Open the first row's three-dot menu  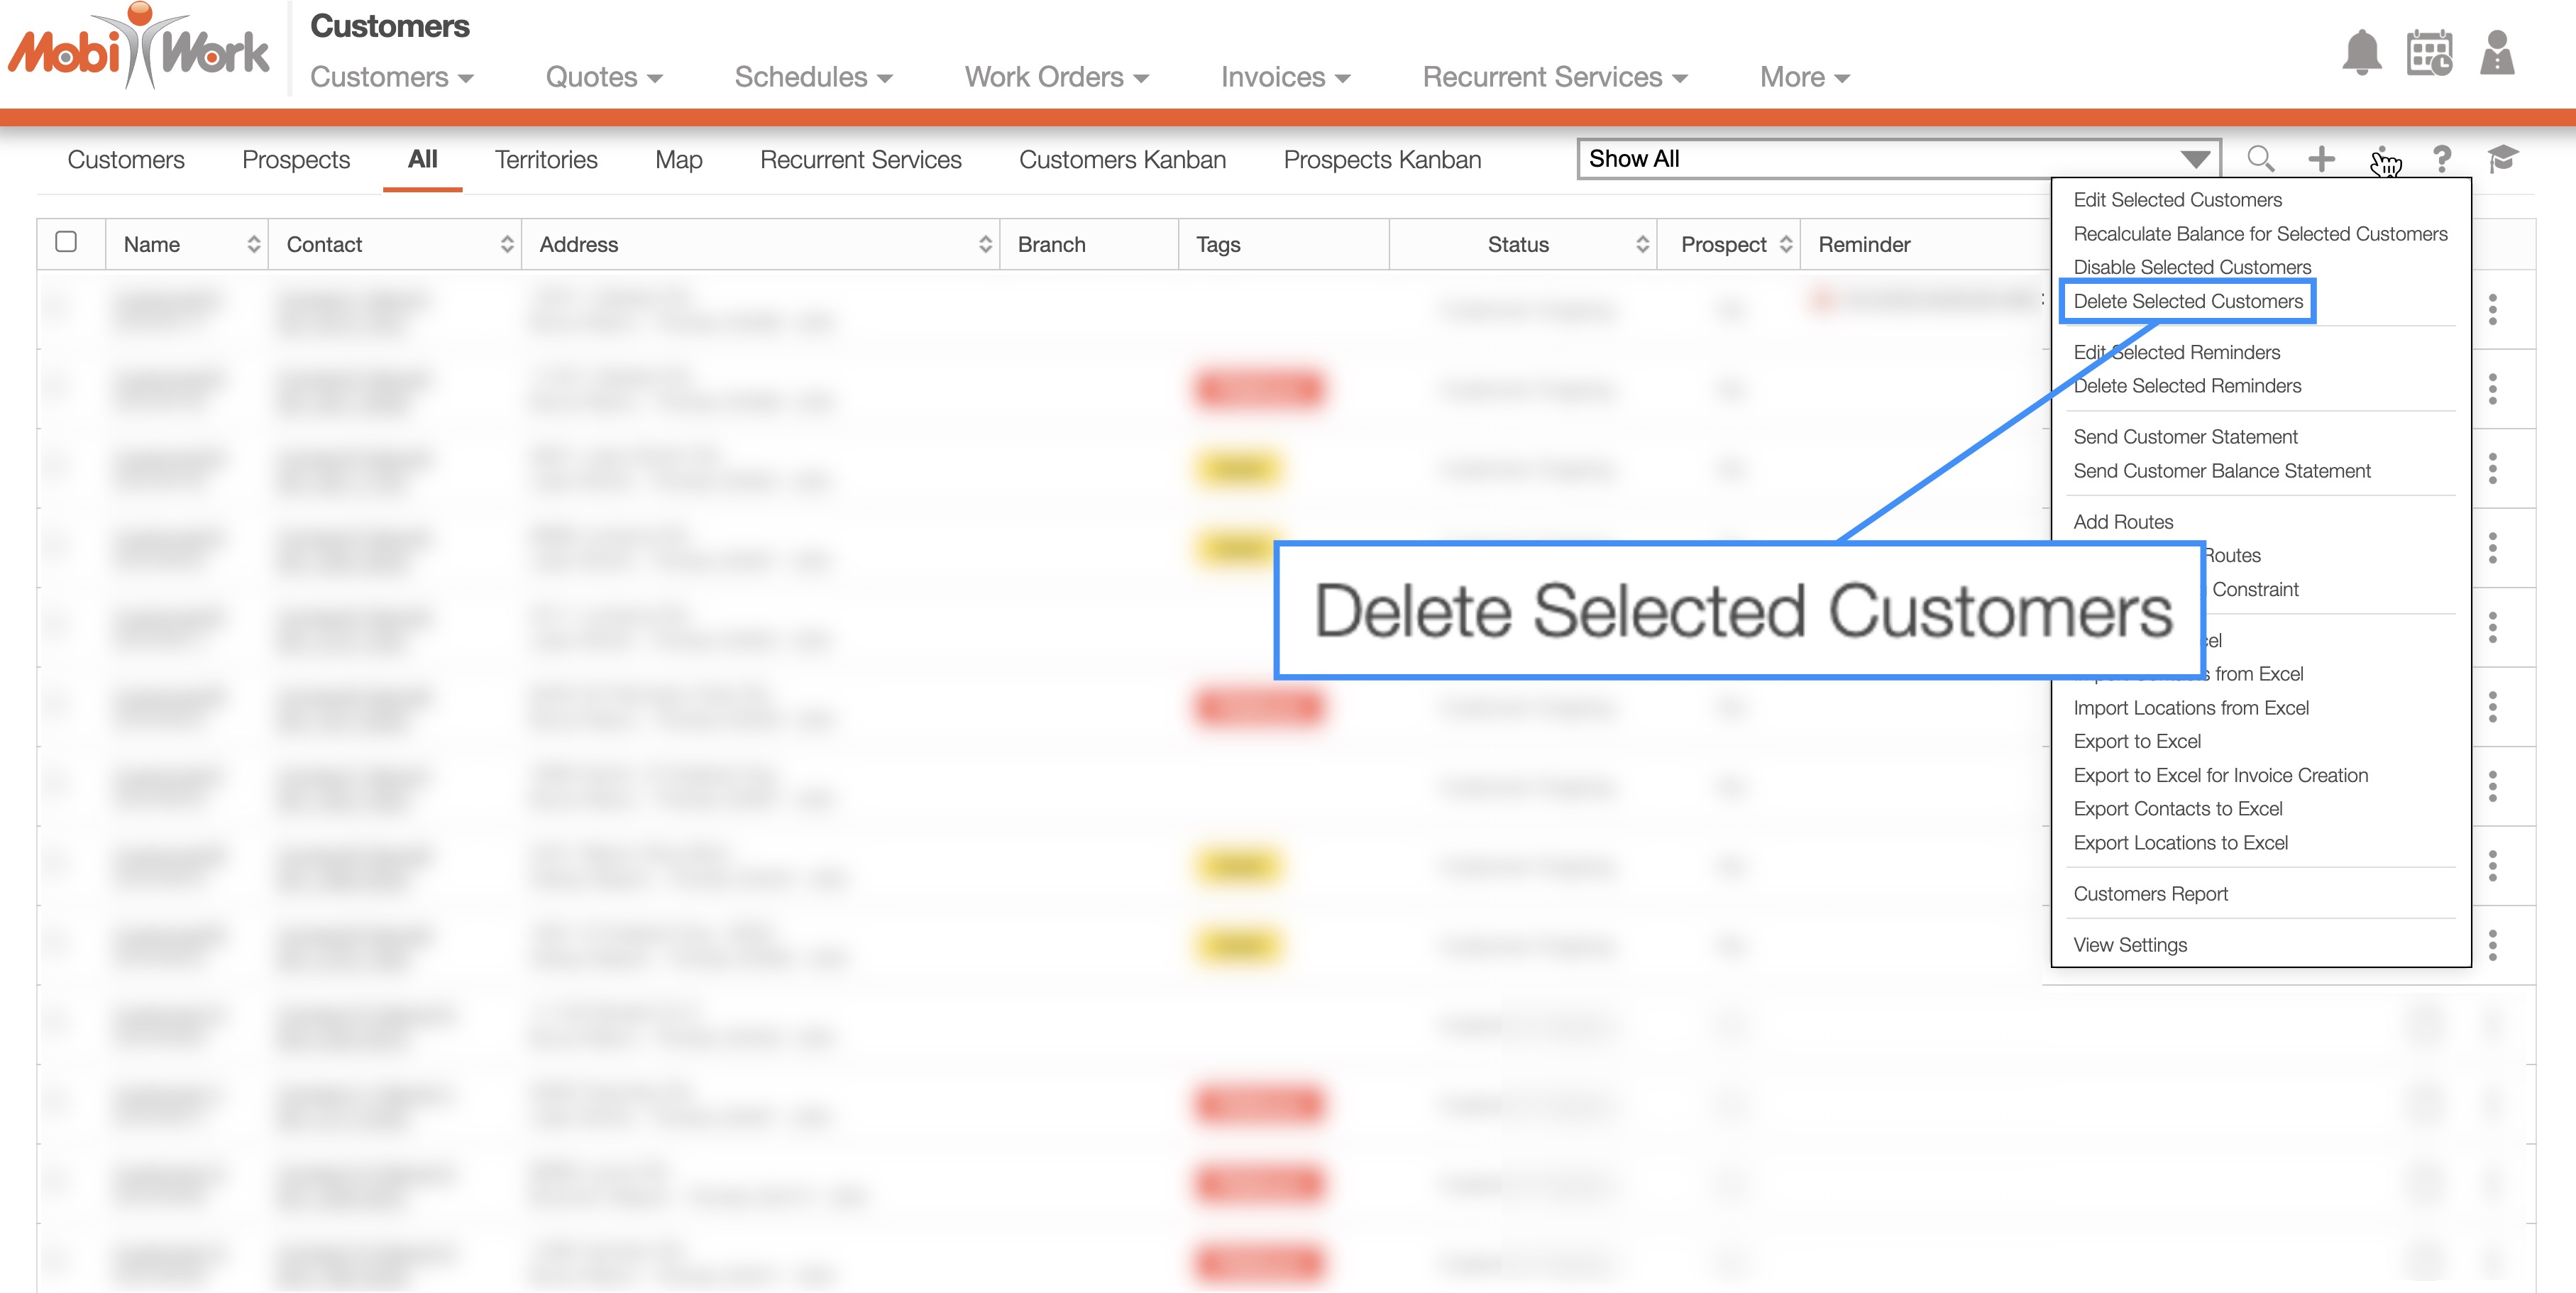(x=2492, y=309)
